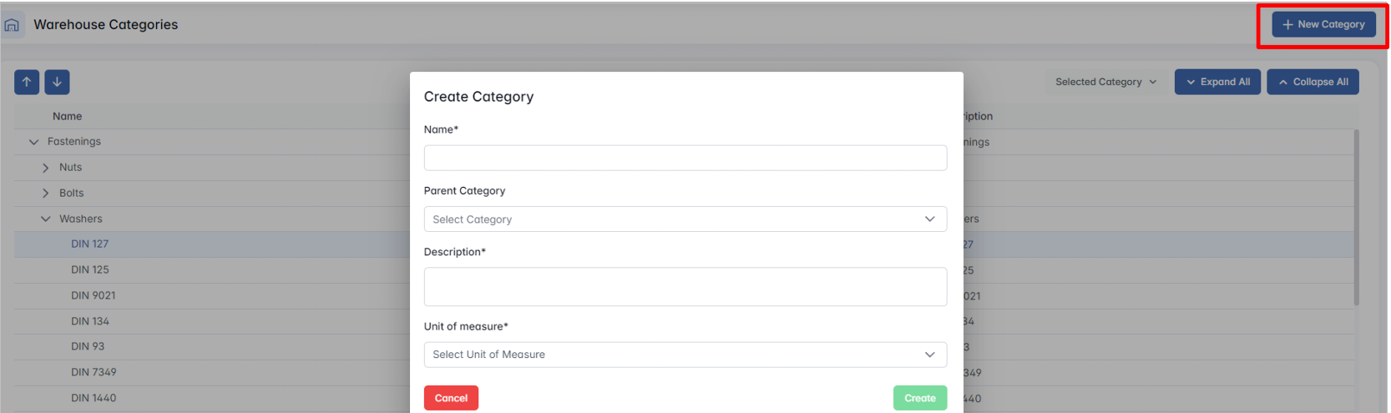Expand the Nuts category node
Viewport: 1391px width, 413px height.
click(x=46, y=168)
